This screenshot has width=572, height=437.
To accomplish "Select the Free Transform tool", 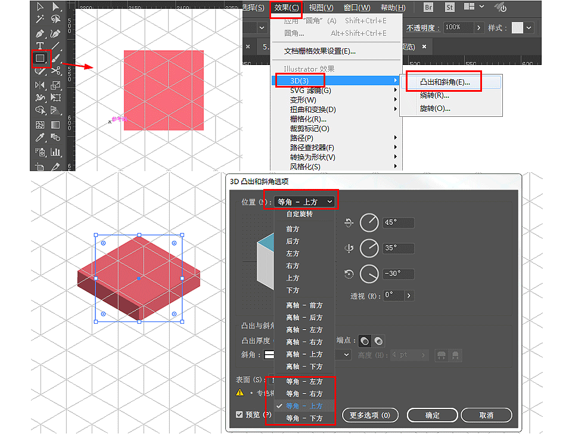I will 55,98.
